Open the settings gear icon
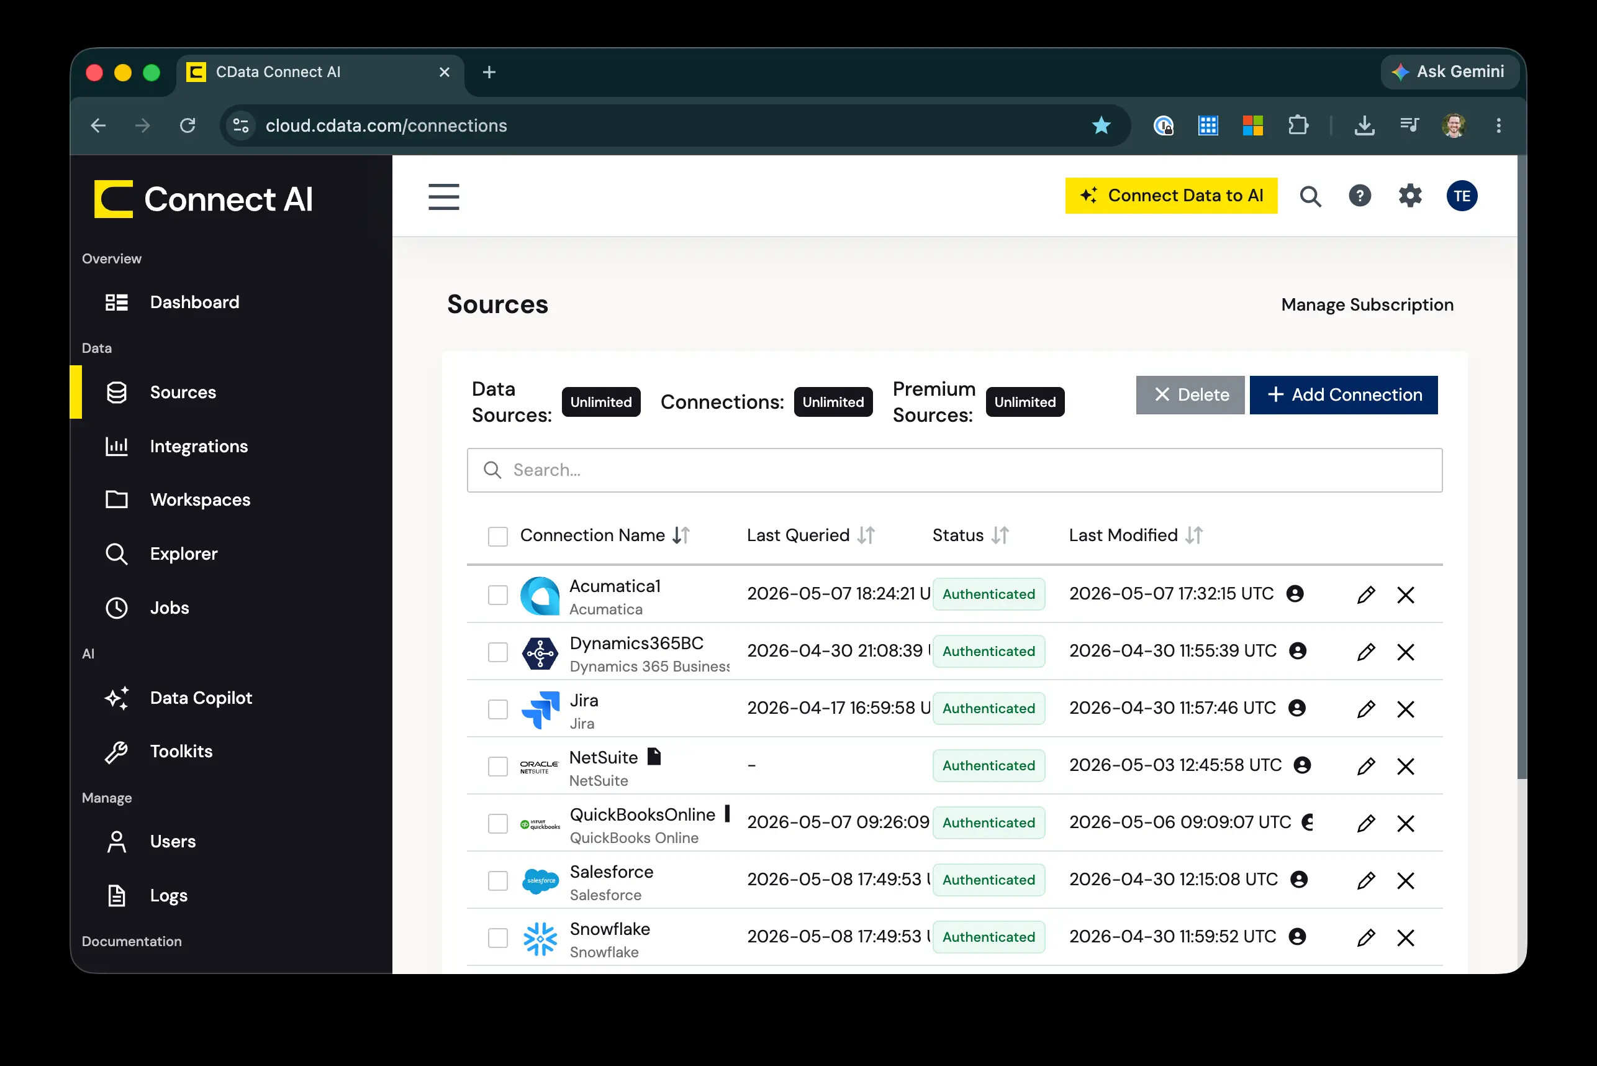Screen dimensions: 1597x1066 1410,196
